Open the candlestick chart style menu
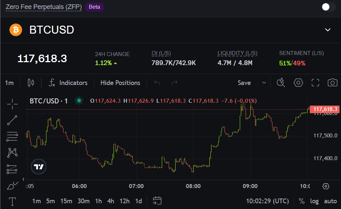The height and width of the screenshot is (209, 341). pyautogui.click(x=31, y=83)
